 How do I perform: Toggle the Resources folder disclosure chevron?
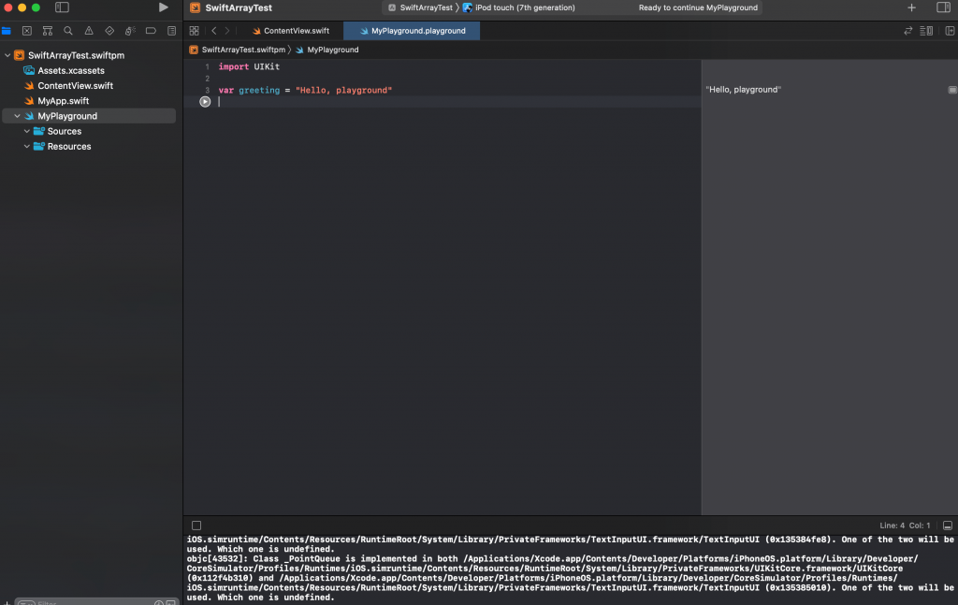[x=27, y=147]
